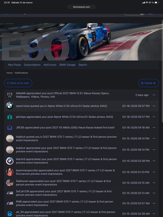Click JRC85's blue avatar icon
The height and width of the screenshot is (217, 163).
(x=10, y=127)
